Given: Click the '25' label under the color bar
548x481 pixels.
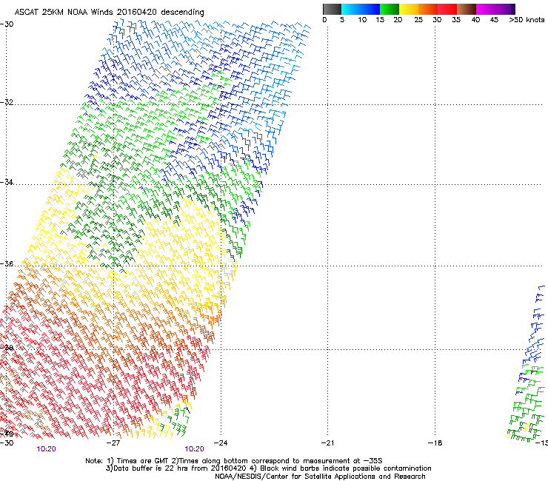Looking at the screenshot, I should click(x=418, y=20).
